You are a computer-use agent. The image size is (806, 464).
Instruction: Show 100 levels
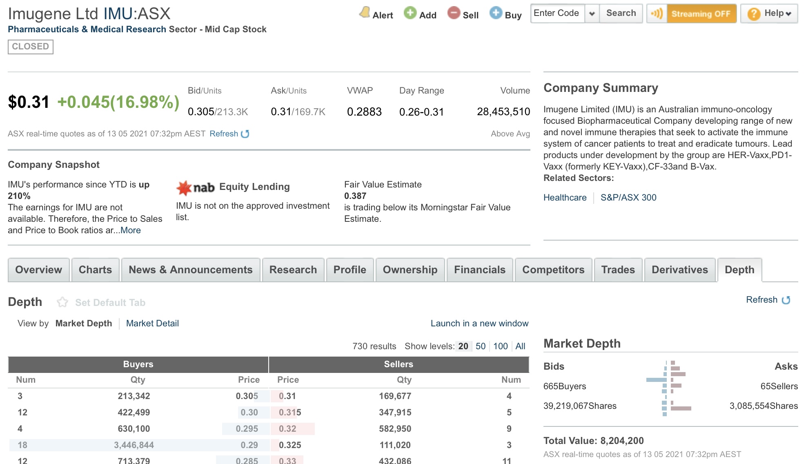501,346
